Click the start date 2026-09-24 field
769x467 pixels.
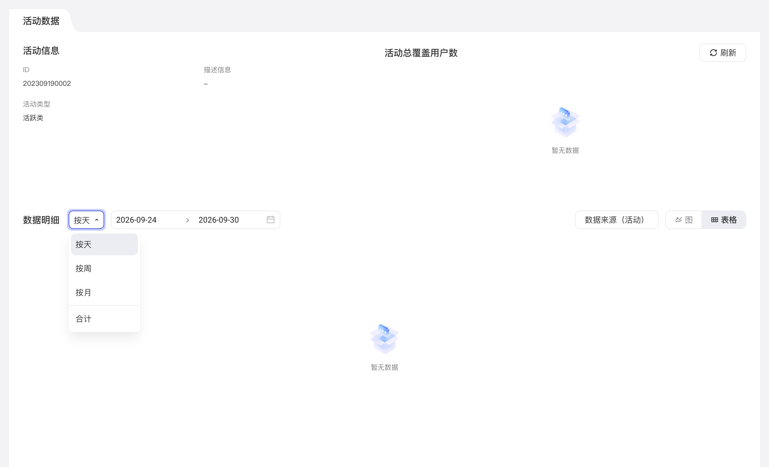(x=136, y=220)
